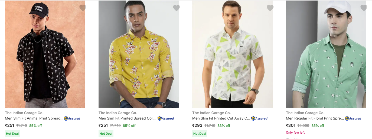Open Men Slim Fit Animal Print title

point(34,118)
